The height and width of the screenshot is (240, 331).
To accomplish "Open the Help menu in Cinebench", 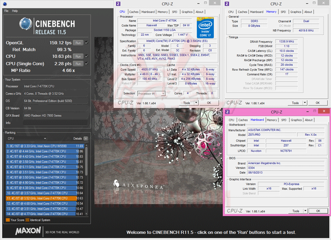I will (15, 11).
